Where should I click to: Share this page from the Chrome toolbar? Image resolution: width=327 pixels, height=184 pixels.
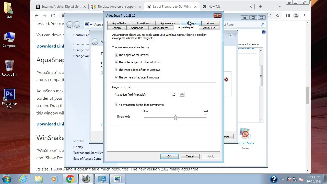[x=270, y=16]
